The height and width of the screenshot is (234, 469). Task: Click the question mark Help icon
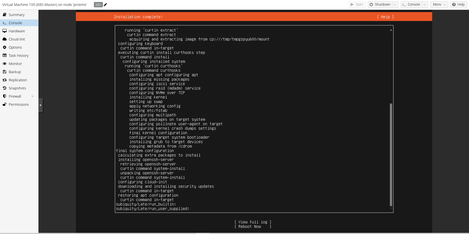click(x=454, y=4)
